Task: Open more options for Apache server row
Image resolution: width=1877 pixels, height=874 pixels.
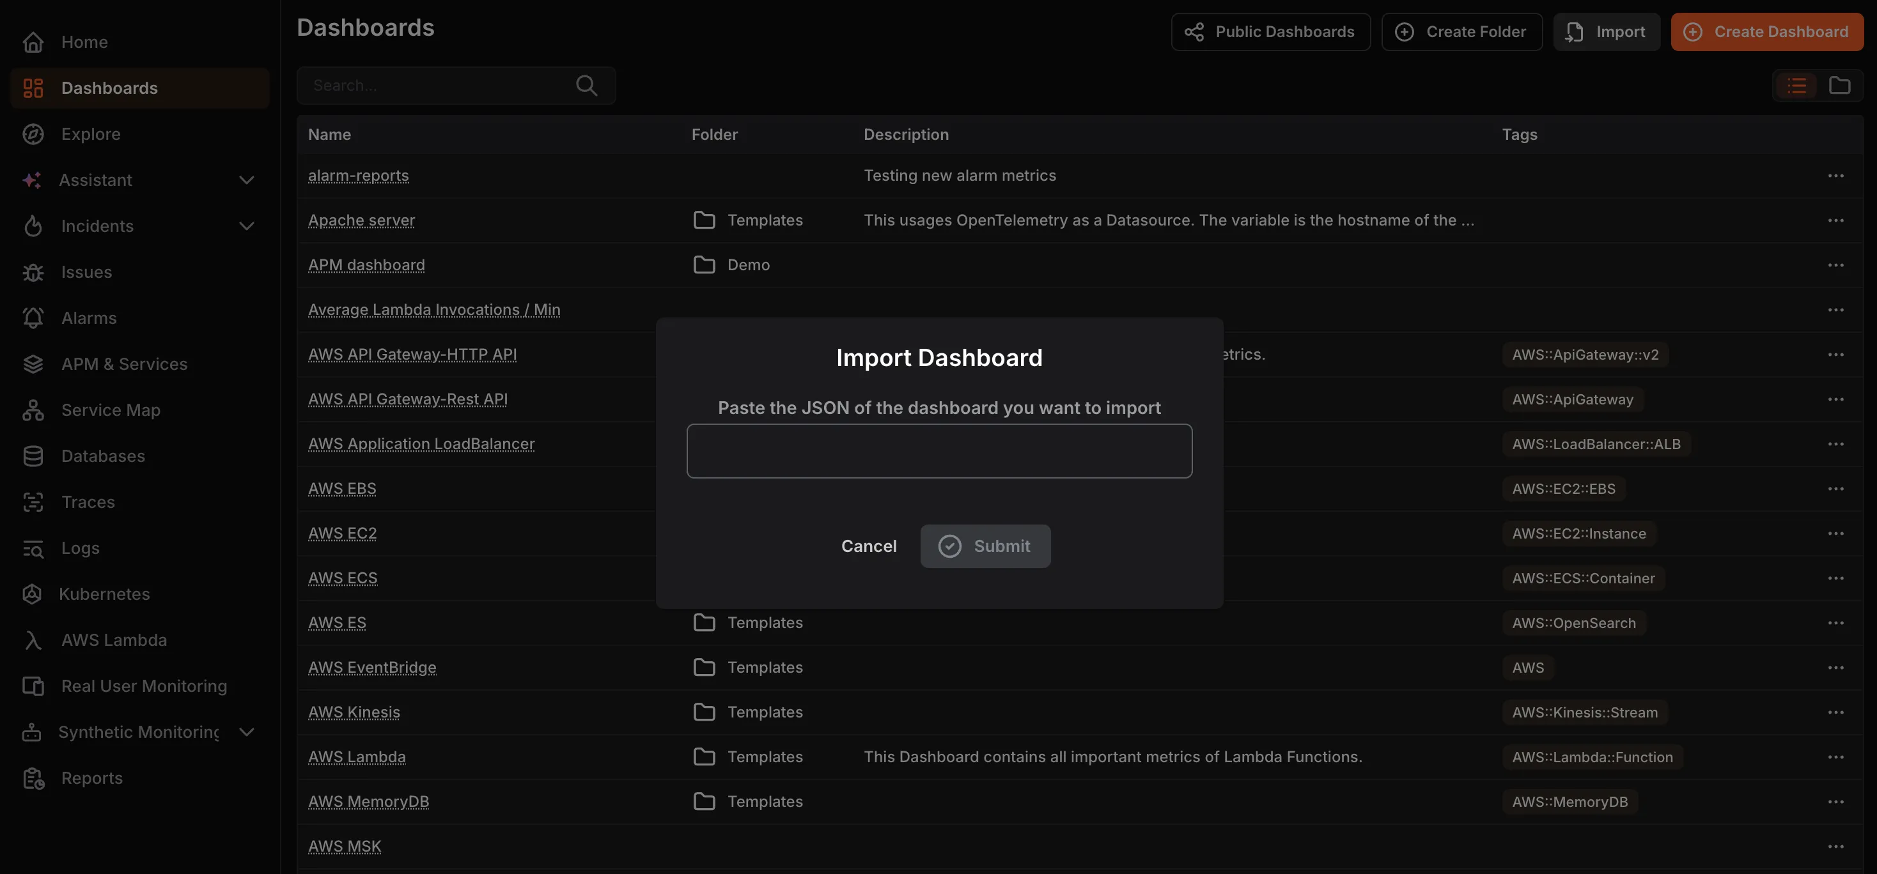Action: [x=1835, y=220]
